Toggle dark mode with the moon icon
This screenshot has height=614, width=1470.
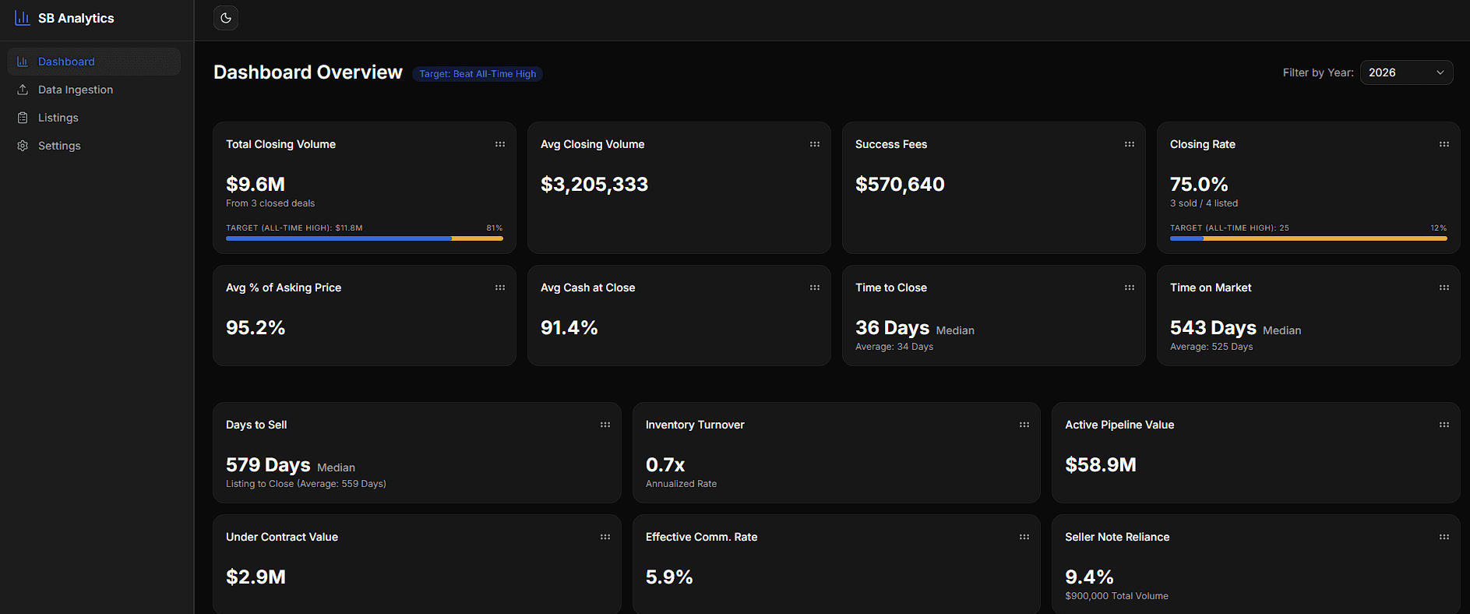[226, 18]
